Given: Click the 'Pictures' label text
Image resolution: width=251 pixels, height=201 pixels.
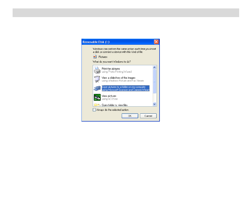Looking at the screenshot, I should [x=103, y=57].
